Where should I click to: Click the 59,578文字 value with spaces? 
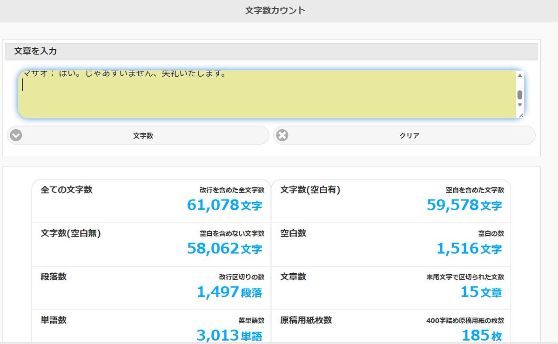coord(464,205)
